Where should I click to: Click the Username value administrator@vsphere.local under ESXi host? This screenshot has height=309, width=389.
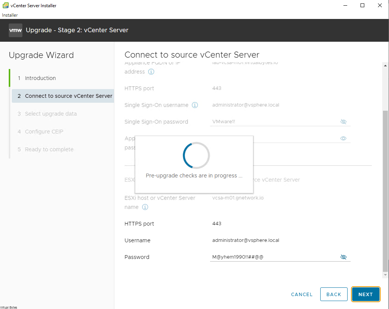pos(246,240)
